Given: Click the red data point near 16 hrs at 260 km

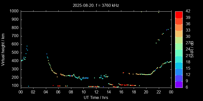Looking at the screenshot, I should [x=123, y=73].
